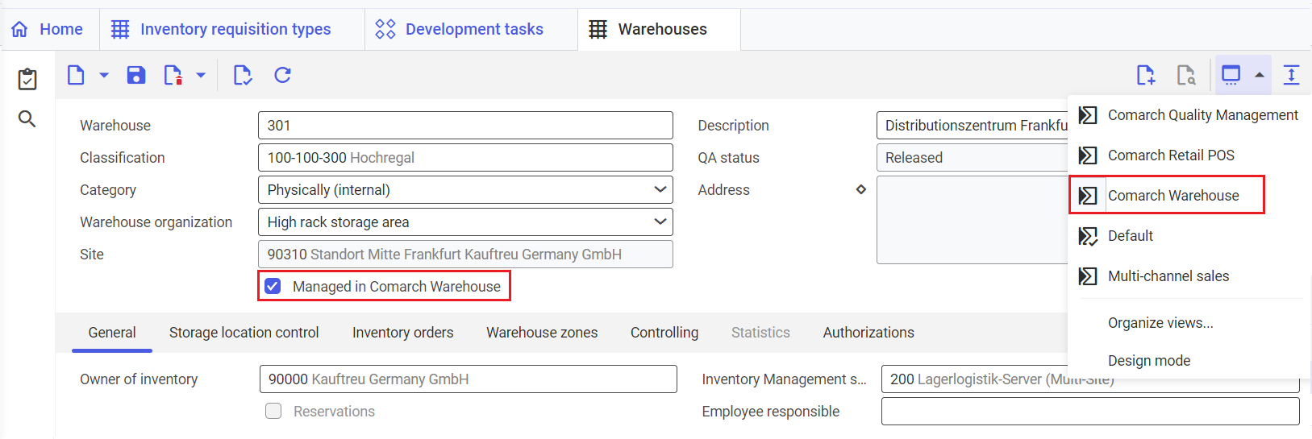Switch to Development tasks tab
Image resolution: width=1312 pixels, height=439 pixels.
(x=471, y=29)
